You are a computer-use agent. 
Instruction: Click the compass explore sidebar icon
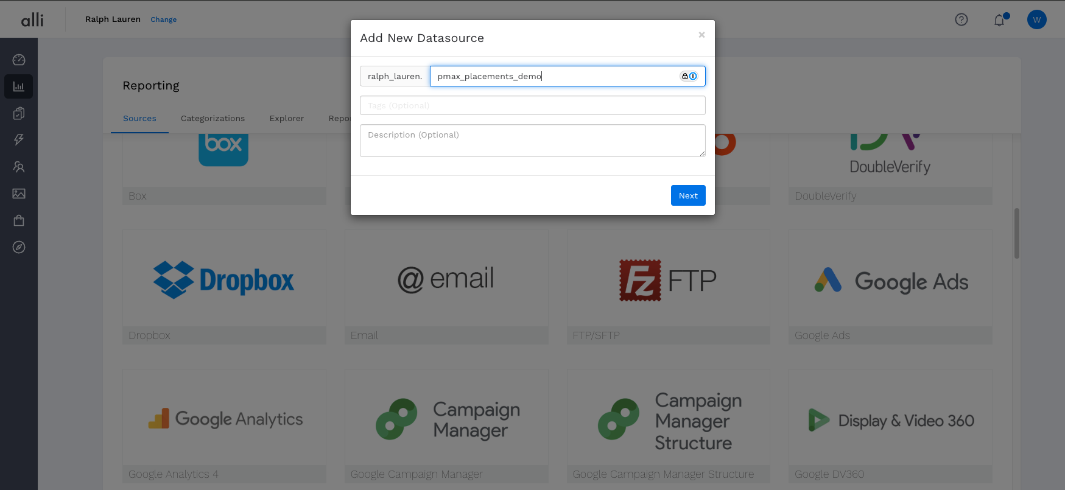pos(19,247)
